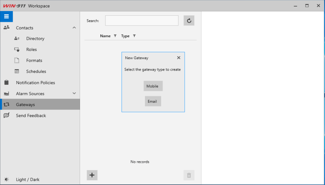Choose Email gateway type

153,101
